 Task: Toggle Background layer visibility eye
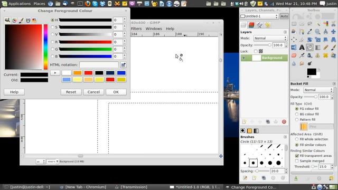[x=244, y=58]
